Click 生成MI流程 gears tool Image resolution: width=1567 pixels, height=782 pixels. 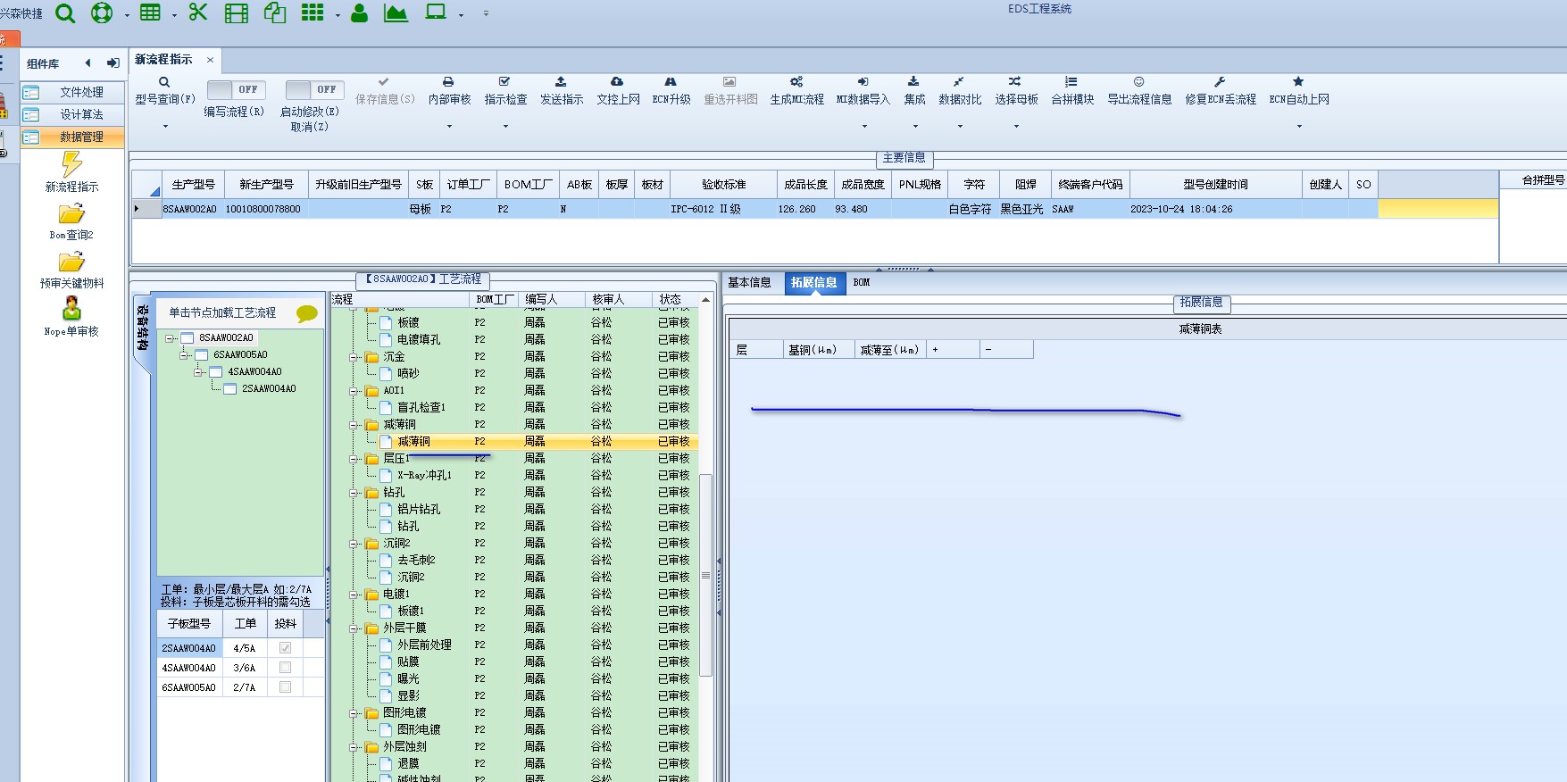[796, 91]
